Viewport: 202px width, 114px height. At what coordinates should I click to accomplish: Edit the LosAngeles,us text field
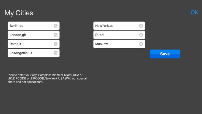pyautogui.click(x=34, y=53)
